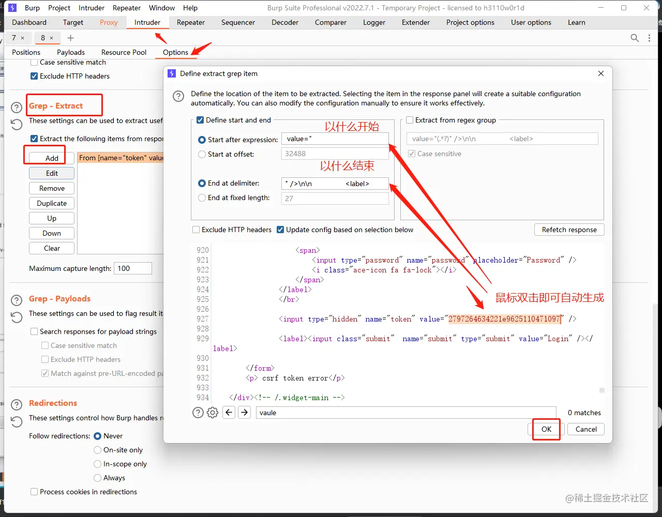This screenshot has height=517, width=662.
Task: Reset Redirections settings to defaults
Action: click(x=17, y=422)
